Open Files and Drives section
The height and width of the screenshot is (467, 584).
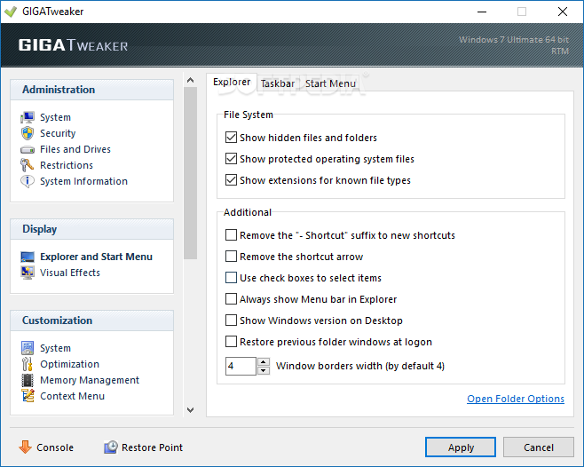click(75, 149)
